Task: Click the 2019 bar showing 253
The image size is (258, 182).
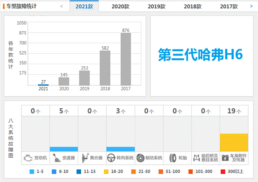Action: [84, 78]
